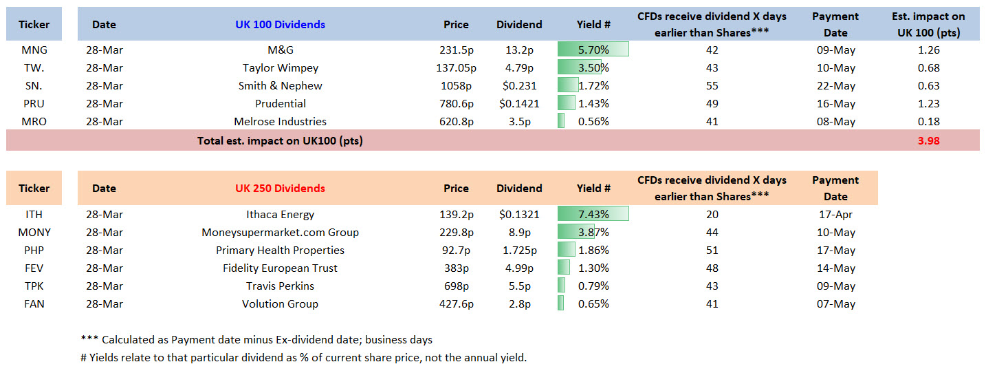Select the TW. ticker cell
986x373 pixels.
[x=34, y=67]
